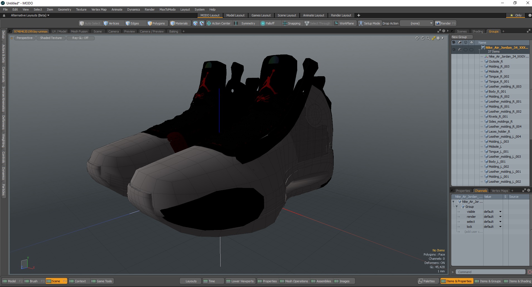Switch to Properties tab in lower panel

pyautogui.click(x=463, y=191)
